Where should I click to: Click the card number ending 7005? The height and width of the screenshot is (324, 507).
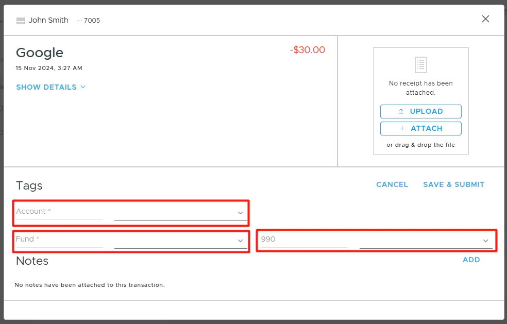[88, 21]
